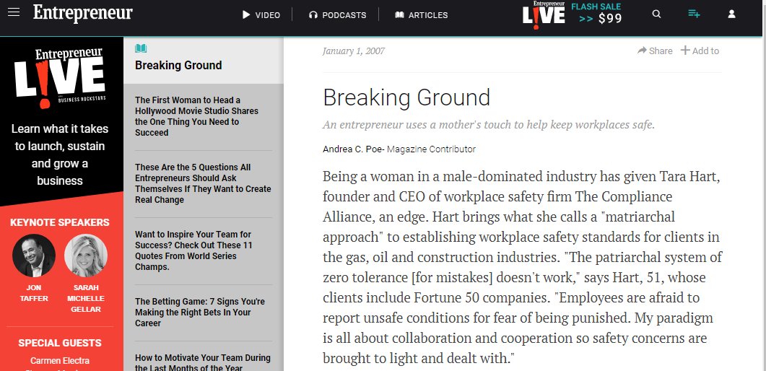This screenshot has width=766, height=371.
Task: Click the Add to button
Action: pyautogui.click(x=700, y=51)
